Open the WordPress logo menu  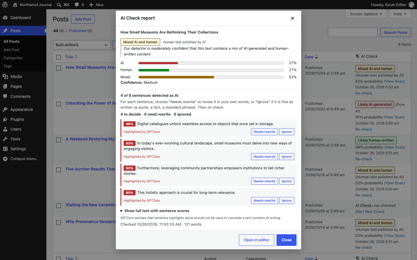tap(5, 5)
